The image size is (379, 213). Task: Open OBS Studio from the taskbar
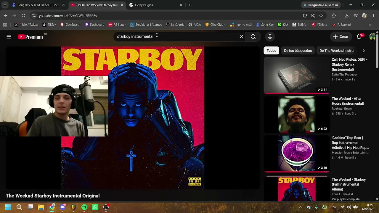[106, 207]
